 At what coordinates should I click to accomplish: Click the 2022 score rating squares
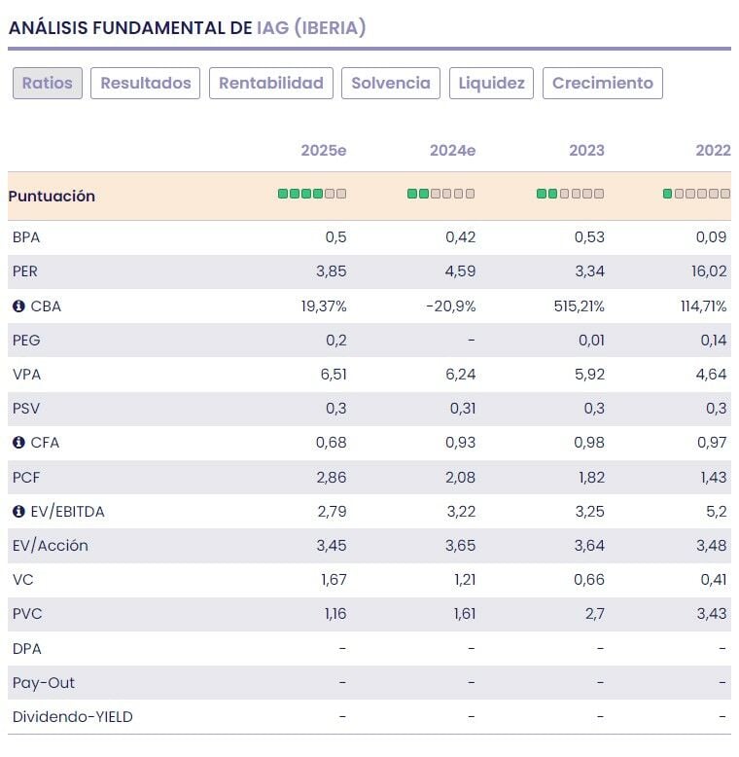(696, 195)
